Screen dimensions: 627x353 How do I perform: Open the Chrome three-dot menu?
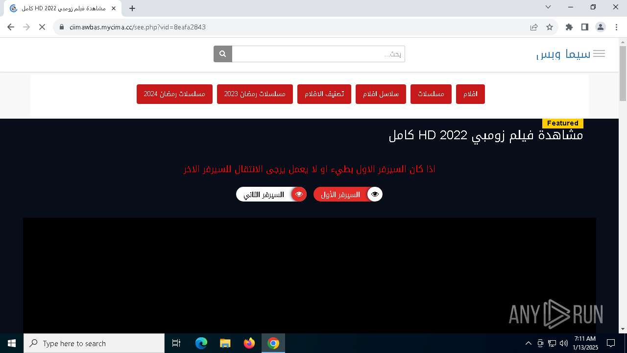pos(616,27)
